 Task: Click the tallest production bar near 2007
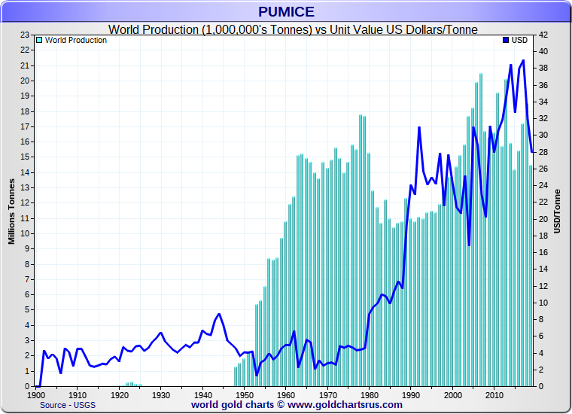[x=481, y=230]
